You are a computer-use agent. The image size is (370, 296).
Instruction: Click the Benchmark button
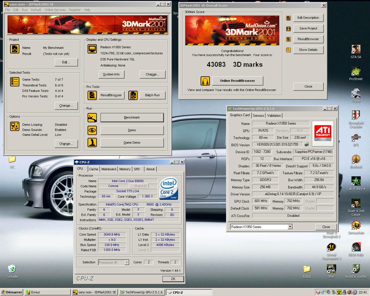[132, 118]
